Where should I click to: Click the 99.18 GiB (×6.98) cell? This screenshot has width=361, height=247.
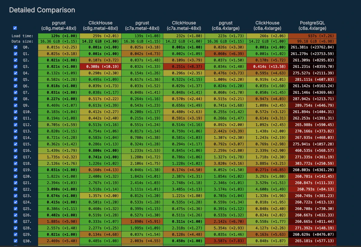click(x=312, y=41)
